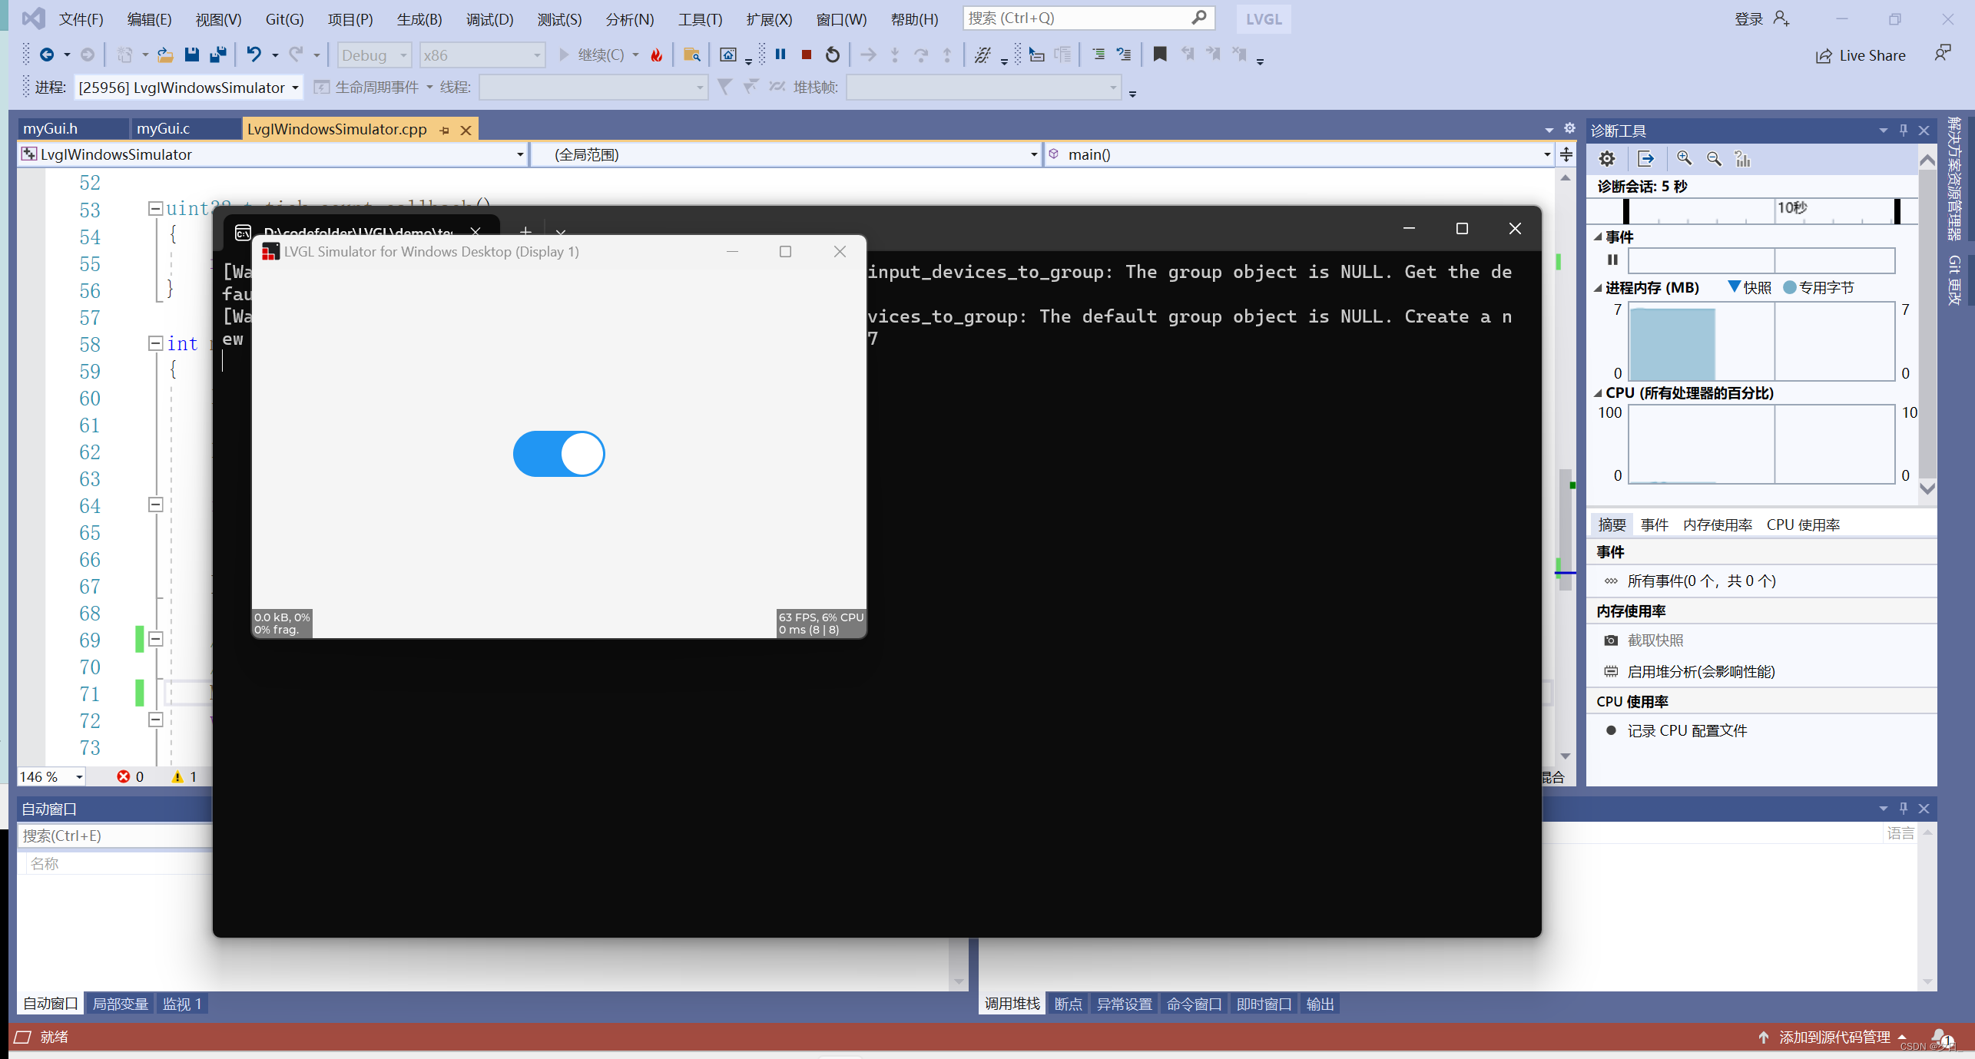Open the 调试(D) menu
Viewport: 1975px width, 1059px height.
pyautogui.click(x=489, y=18)
